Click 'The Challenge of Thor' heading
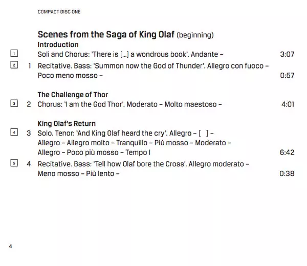The height and width of the screenshot is (266, 307). [x=73, y=95]
